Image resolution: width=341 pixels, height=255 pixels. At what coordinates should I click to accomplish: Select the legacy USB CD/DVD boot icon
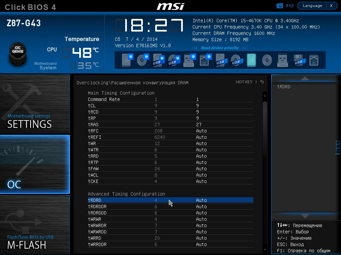pyautogui.click(x=237, y=60)
